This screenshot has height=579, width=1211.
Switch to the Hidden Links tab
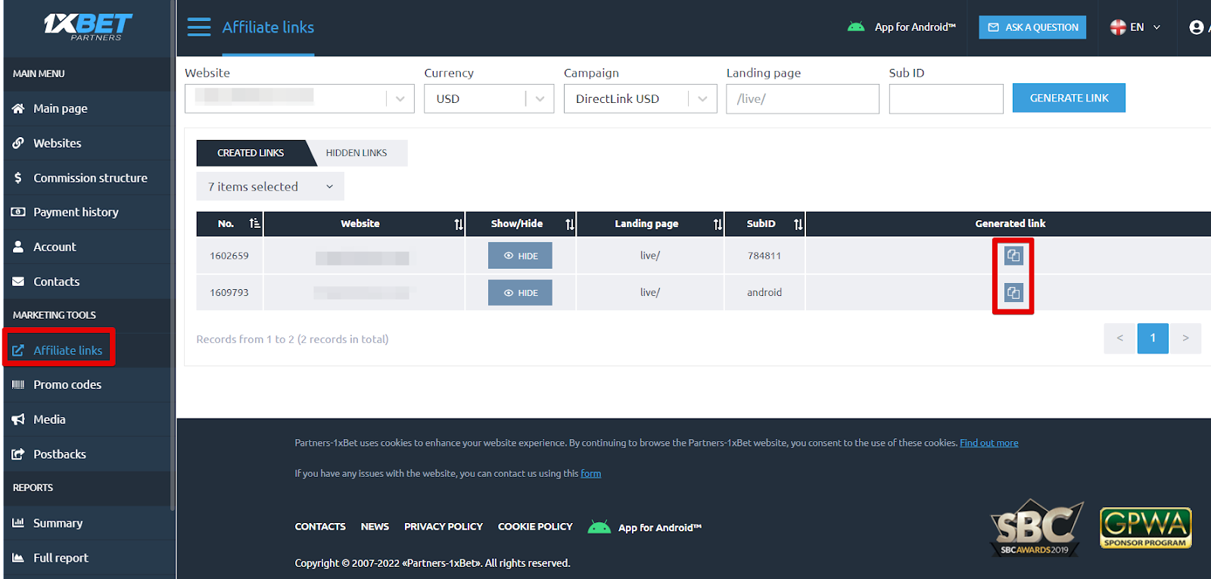(356, 153)
